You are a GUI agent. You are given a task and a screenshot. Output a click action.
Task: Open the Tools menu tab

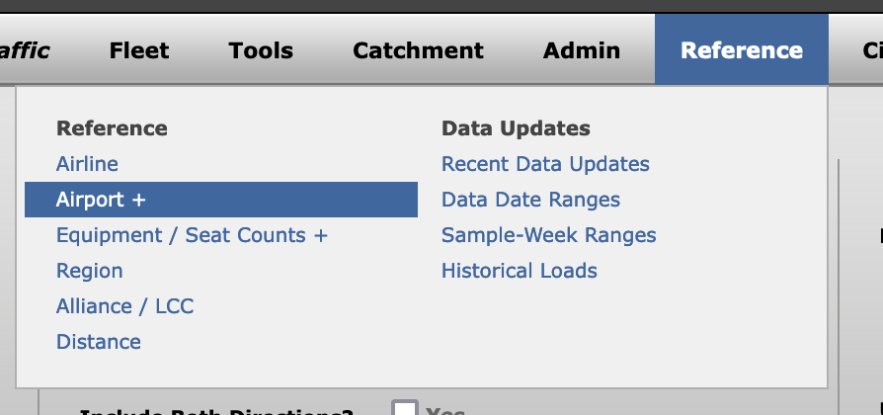point(261,50)
